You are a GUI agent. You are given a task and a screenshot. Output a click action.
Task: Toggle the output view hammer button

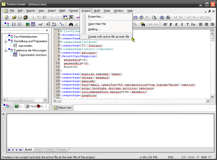(x=71, y=17)
